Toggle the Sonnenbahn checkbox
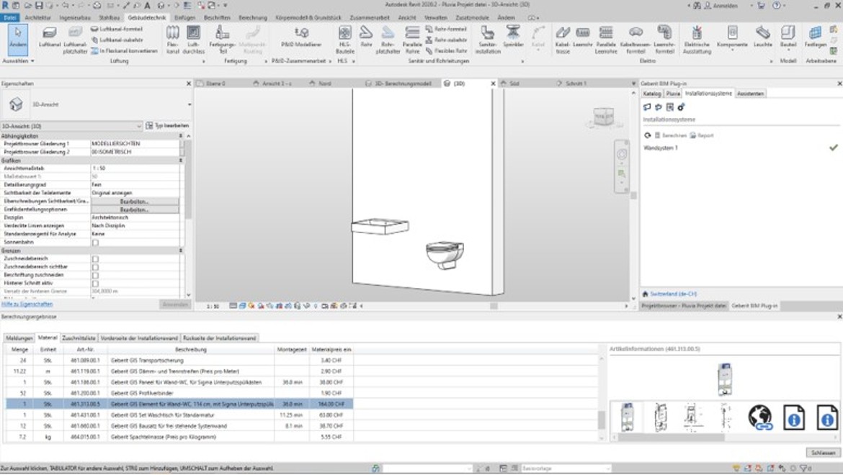This screenshot has width=843, height=475. tap(95, 243)
